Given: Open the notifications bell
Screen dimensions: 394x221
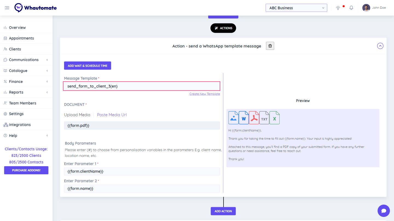Looking at the screenshot, I should (x=351, y=8).
